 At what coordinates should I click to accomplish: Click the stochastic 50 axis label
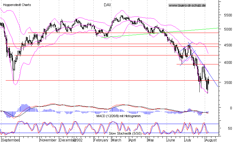(230, 128)
